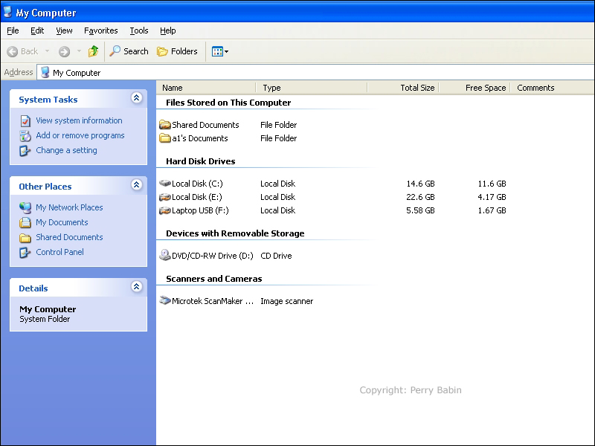Click Add or remove programs link
This screenshot has width=595, height=446.
80,135
